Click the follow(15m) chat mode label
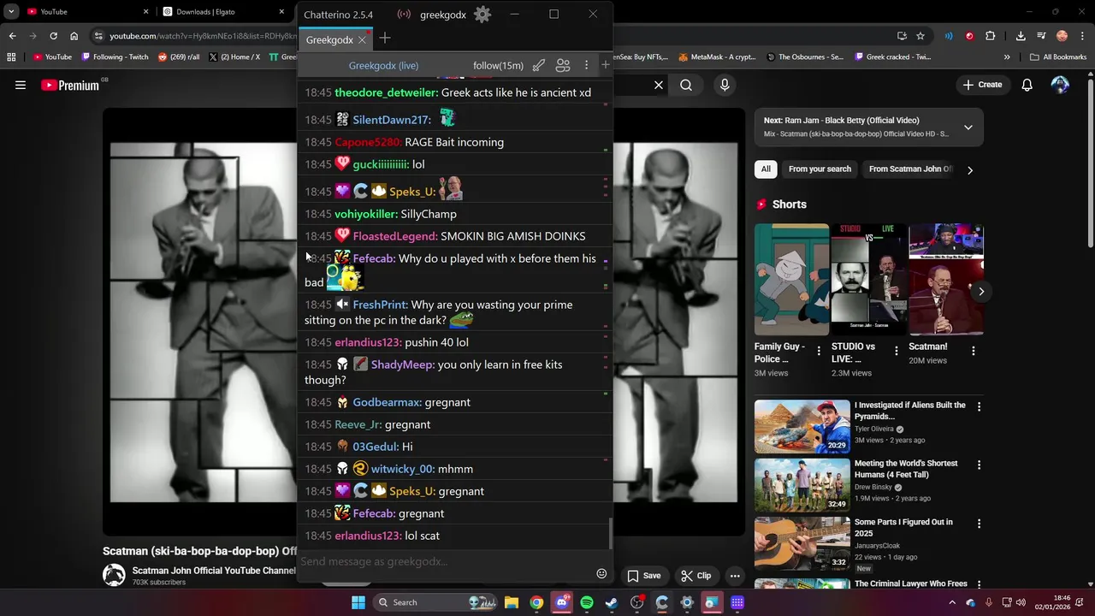This screenshot has height=616, width=1095. tap(498, 66)
